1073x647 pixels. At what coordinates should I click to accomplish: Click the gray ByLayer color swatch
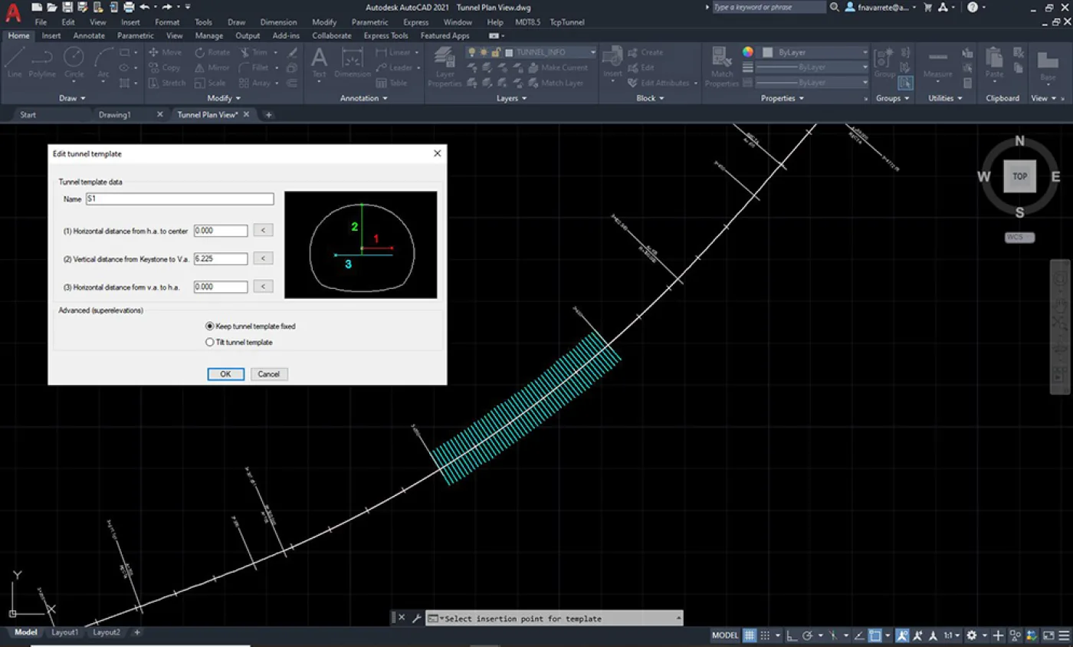769,52
